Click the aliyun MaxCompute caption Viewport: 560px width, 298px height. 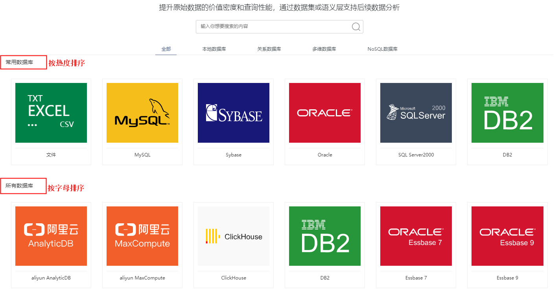tap(142, 278)
